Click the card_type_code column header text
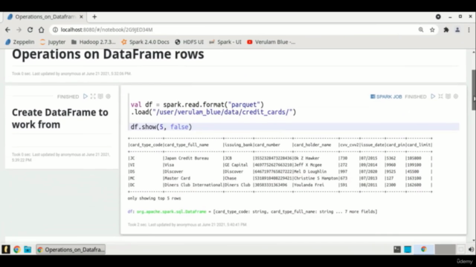476x267 pixels. pos(146,145)
